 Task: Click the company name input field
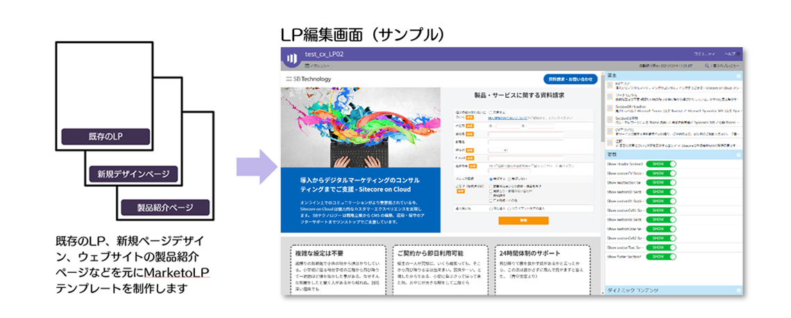(526, 134)
